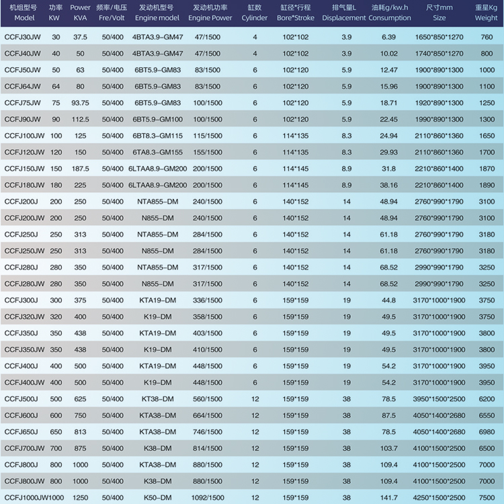Click the Bore*Stroke column header
504x504 pixels.
click(296, 13)
